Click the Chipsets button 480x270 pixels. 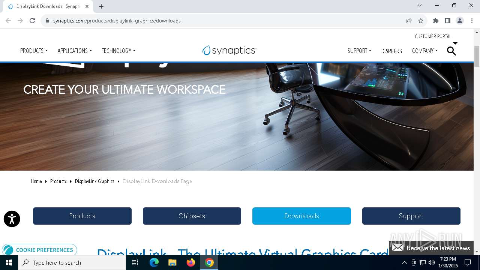point(192,216)
